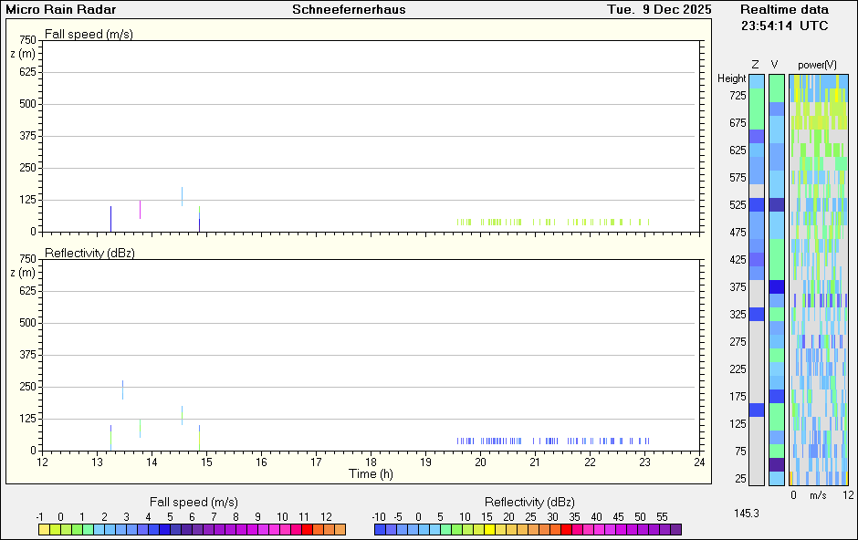Click the Fall speed (m/s) plot title

(89, 34)
